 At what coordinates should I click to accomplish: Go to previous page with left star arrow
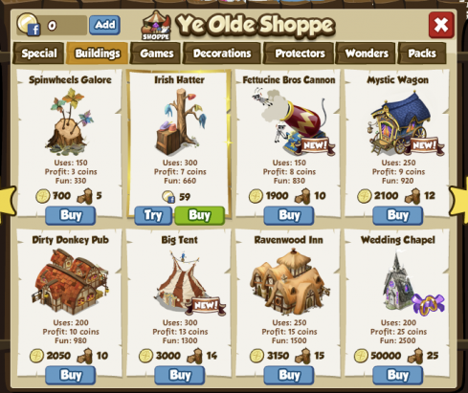[x=8, y=202]
